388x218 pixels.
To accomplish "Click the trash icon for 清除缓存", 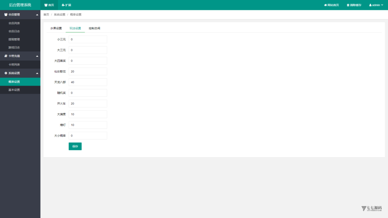I will tap(348, 5).
